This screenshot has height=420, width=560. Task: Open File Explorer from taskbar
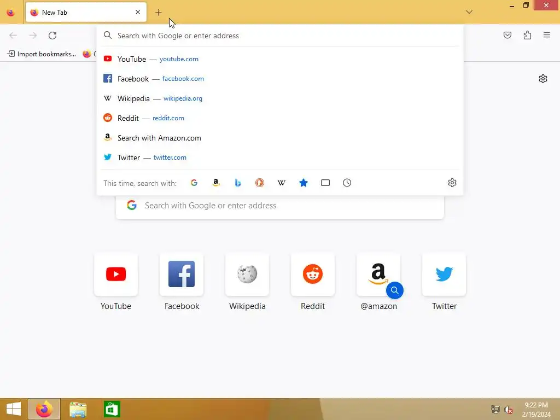[x=78, y=409]
